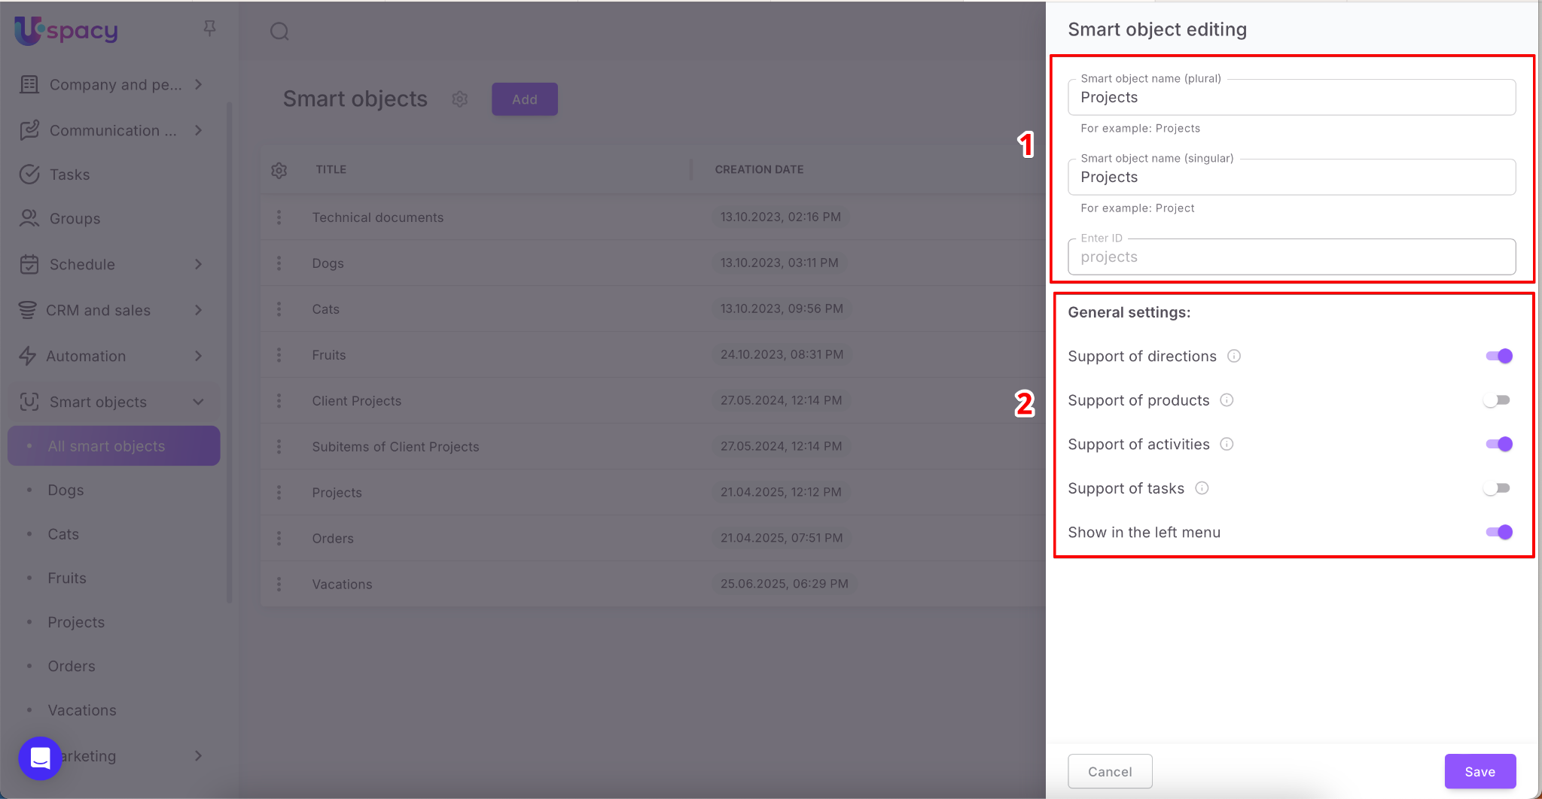Image resolution: width=1542 pixels, height=799 pixels.
Task: Collapse the Smart objects sidebar section
Action: pyautogui.click(x=199, y=402)
